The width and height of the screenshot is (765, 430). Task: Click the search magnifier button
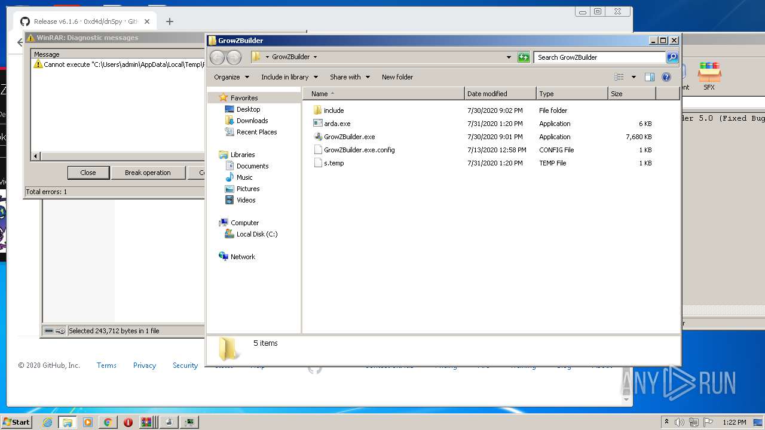[672, 57]
